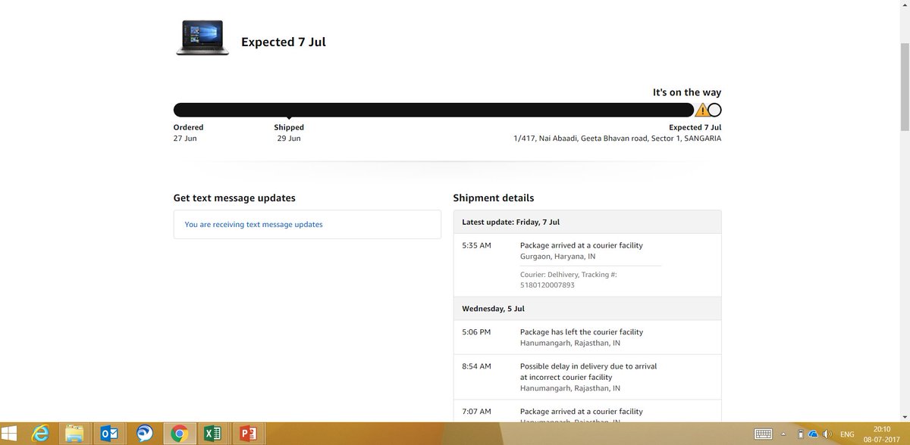Click the ENG language indicator
910x445 pixels.
click(847, 434)
